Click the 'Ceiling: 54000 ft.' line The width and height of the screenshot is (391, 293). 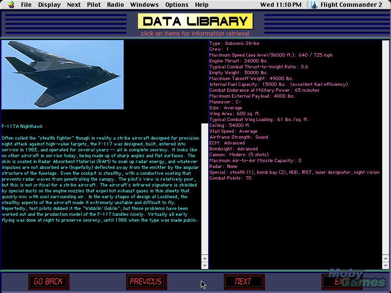click(230, 126)
